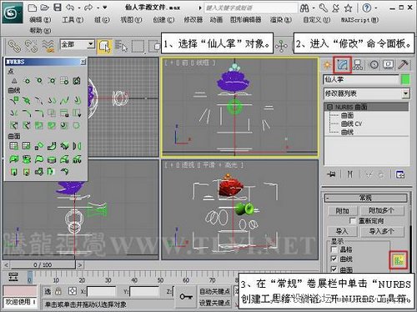417x312 pixels.
Task: Close the NURBS floating toolbox
Action: pos(83,62)
